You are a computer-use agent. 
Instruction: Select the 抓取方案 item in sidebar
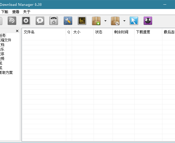tap(6, 73)
